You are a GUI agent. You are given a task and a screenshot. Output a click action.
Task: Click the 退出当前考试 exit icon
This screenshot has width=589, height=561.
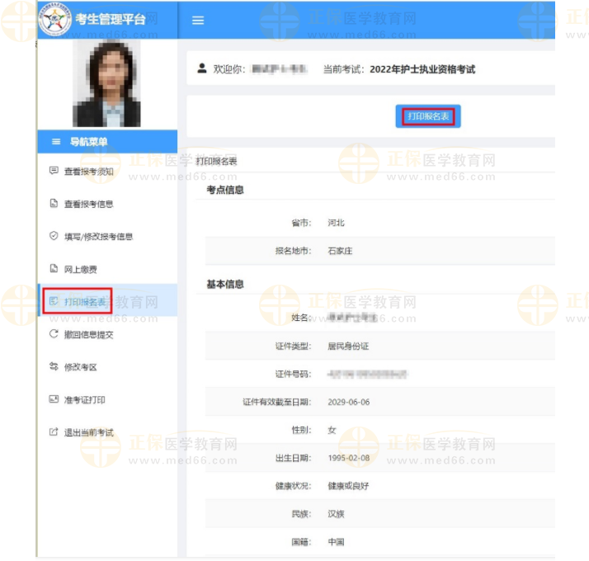pos(54,432)
